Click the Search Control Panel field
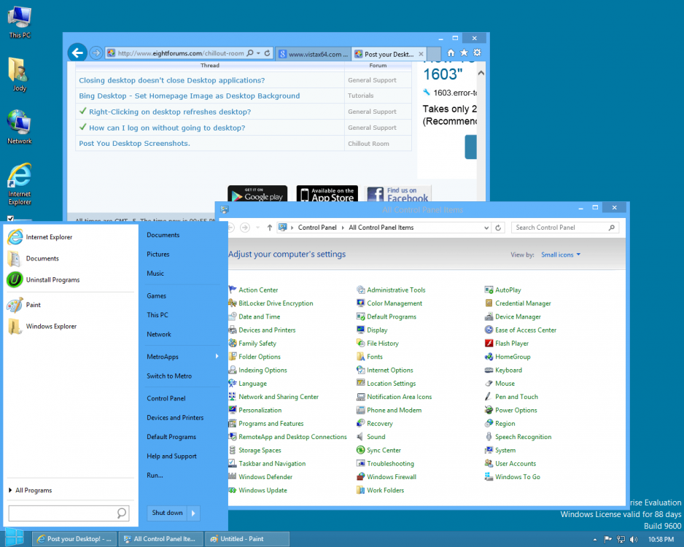 click(x=565, y=228)
